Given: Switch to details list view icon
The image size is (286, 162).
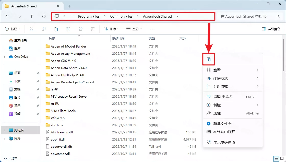Looking at the screenshot, I should 276,159.
